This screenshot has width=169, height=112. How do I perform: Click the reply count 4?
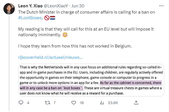(x=28, y=103)
